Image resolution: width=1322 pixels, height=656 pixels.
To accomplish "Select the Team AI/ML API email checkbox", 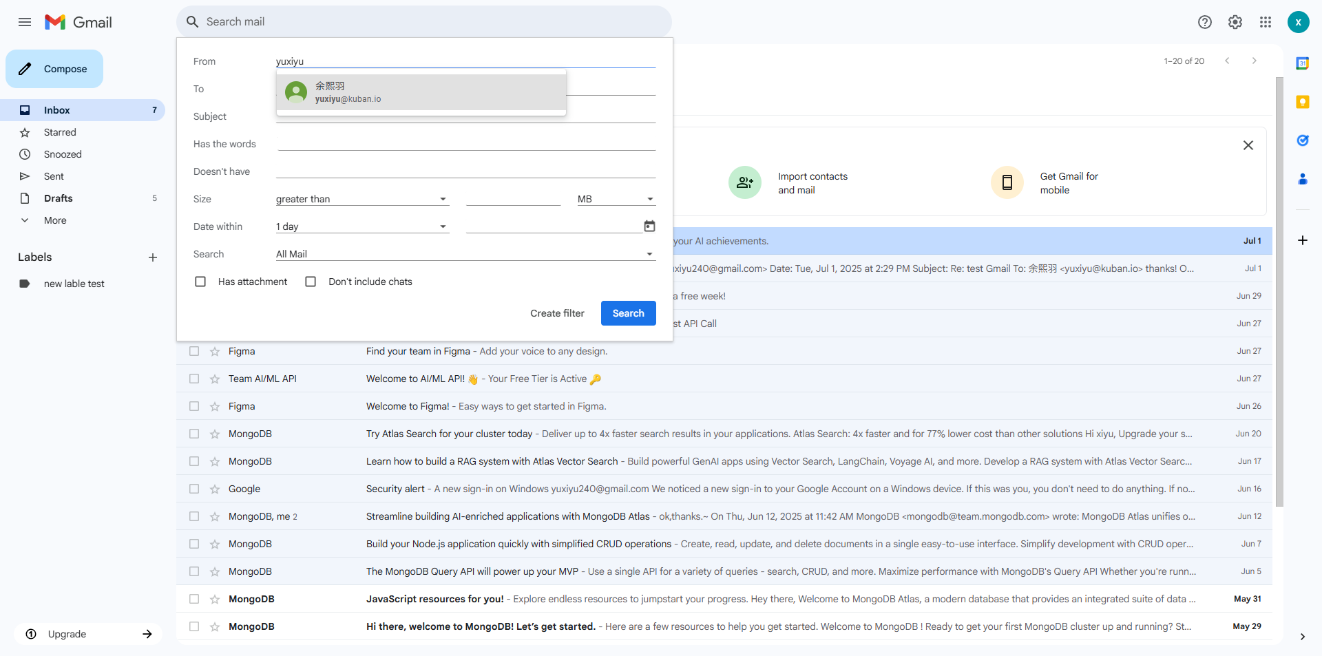I will pyautogui.click(x=194, y=379).
